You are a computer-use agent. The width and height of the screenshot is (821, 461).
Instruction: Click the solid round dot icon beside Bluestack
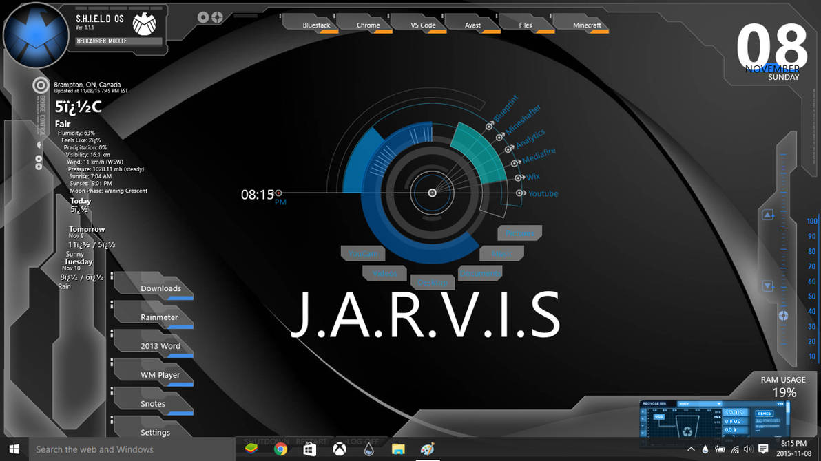point(203,17)
